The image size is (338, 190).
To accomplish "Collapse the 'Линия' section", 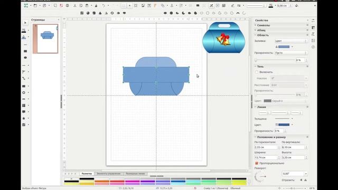I will click(x=256, y=107).
